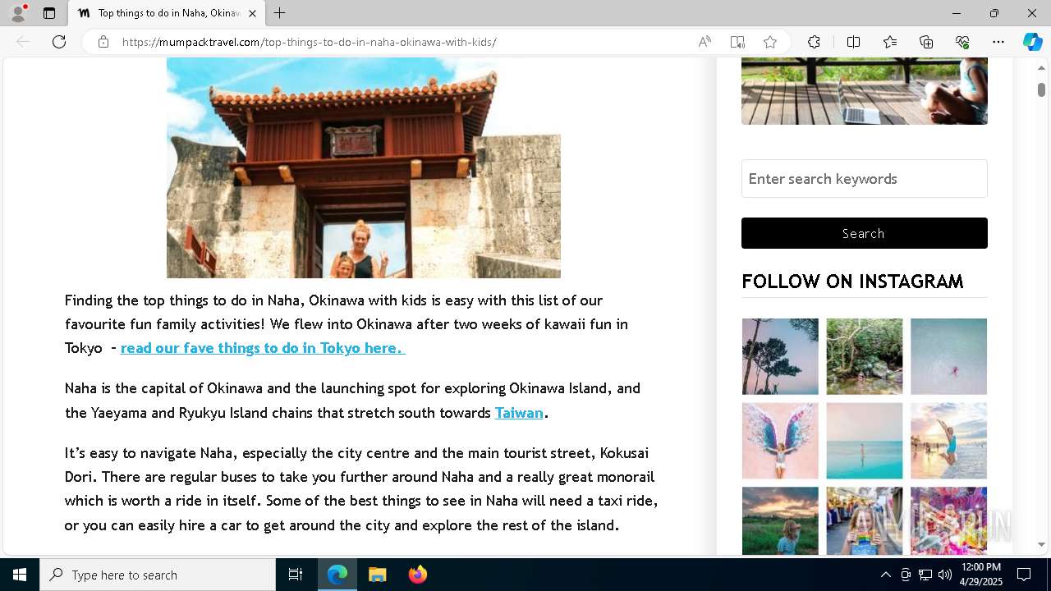
Task: Select the Top things to do in Naha tab
Action: [x=167, y=13]
